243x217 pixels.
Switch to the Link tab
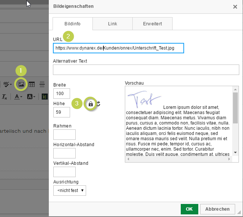pos(113,23)
